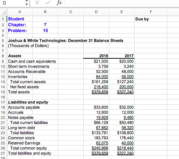Select column A header
179x159 pixels.
20,12
